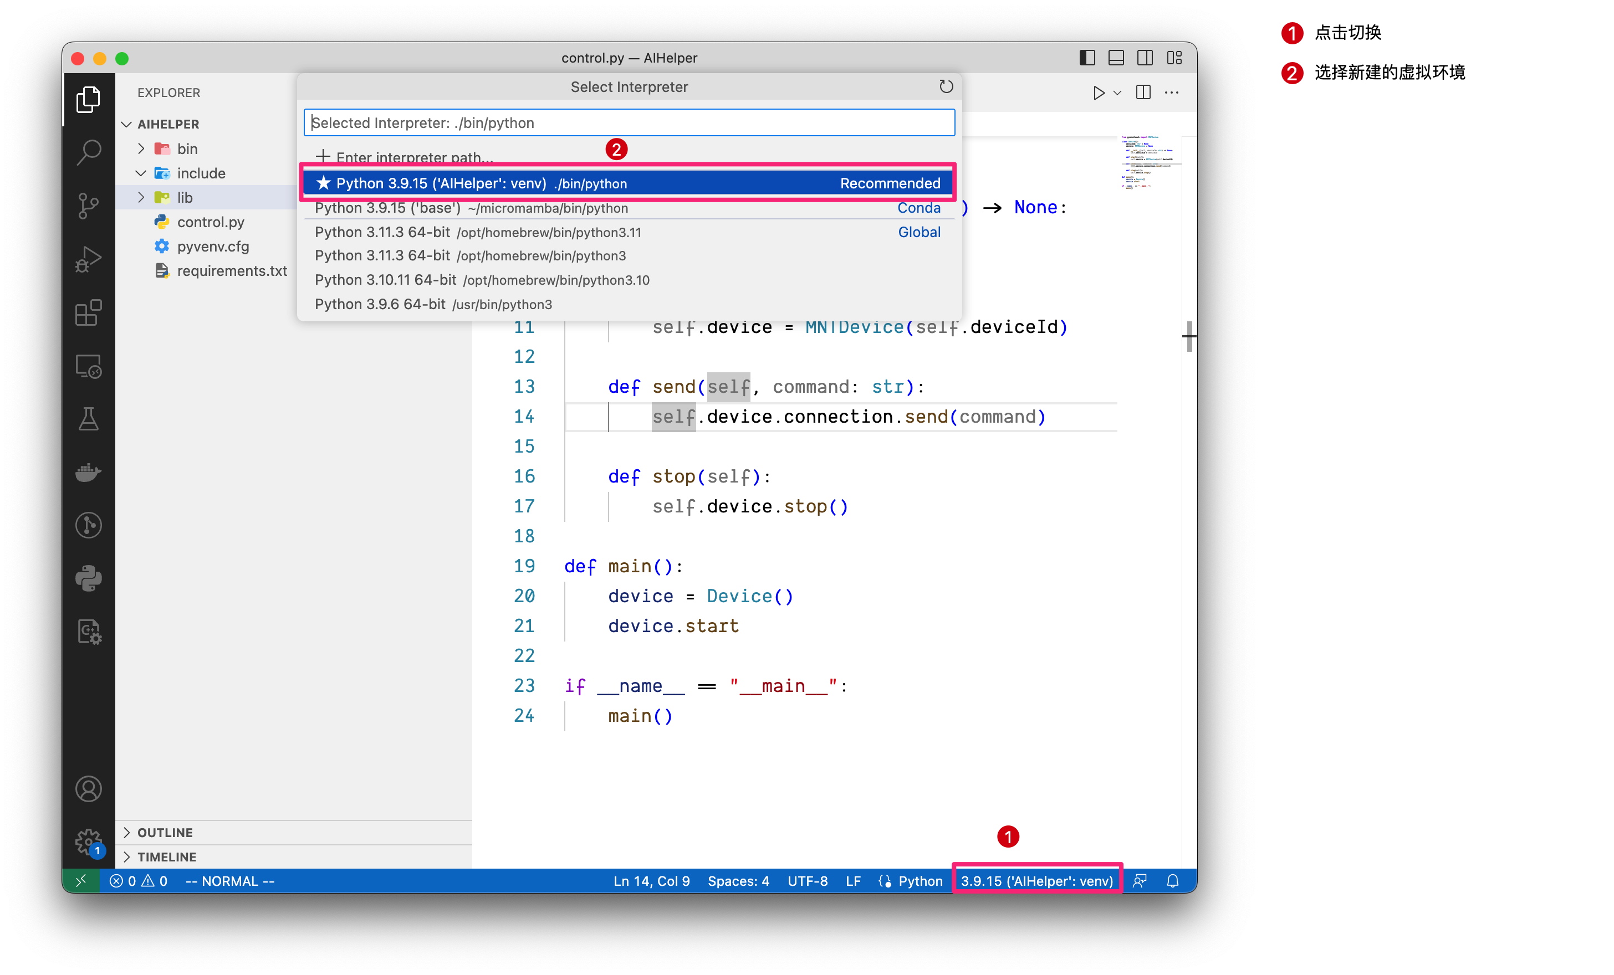Toggle the bottom panel layout button
1614x975 pixels.
tap(1116, 58)
